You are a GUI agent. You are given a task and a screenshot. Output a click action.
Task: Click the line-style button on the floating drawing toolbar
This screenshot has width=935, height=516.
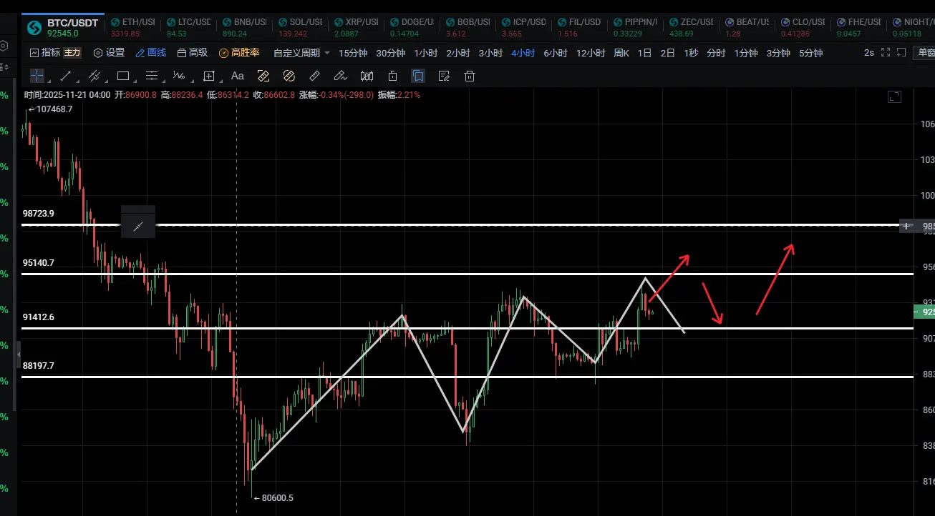click(x=138, y=227)
